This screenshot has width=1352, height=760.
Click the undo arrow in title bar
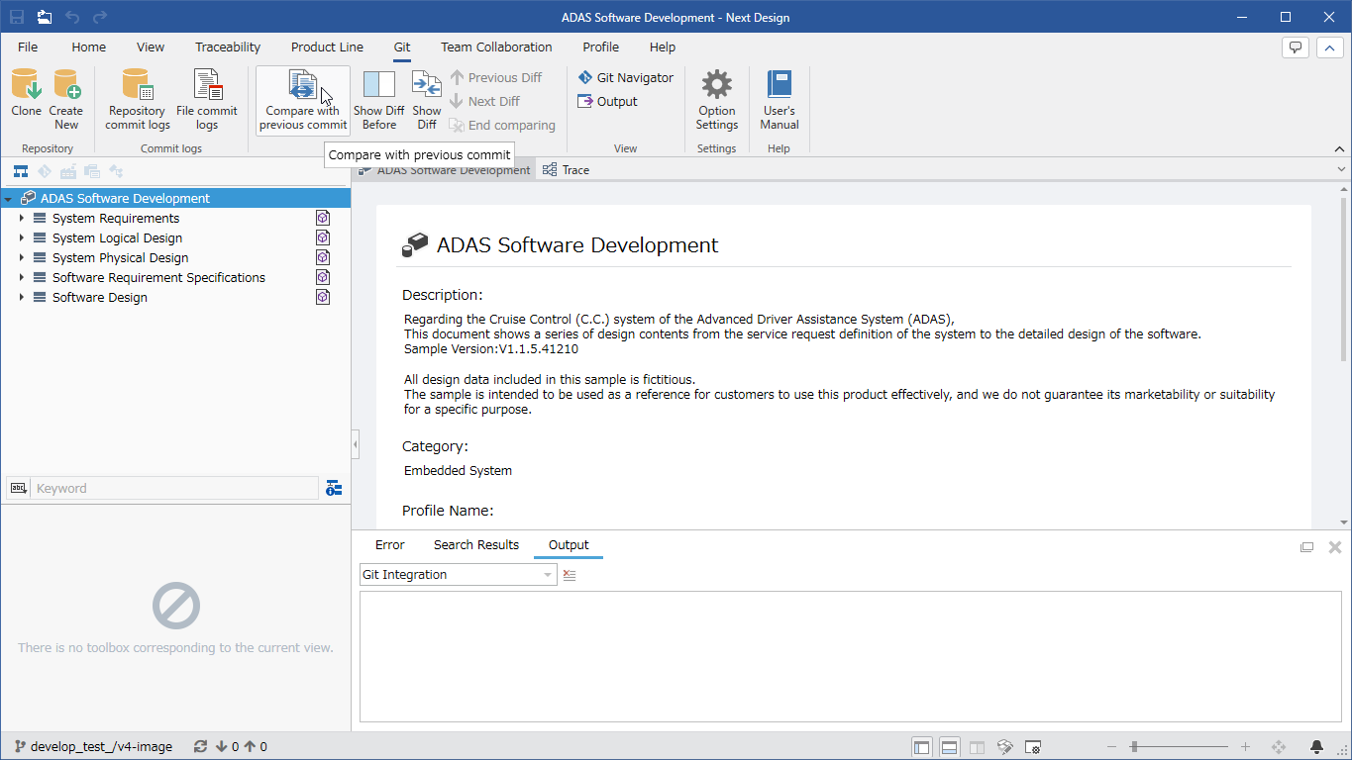72,17
